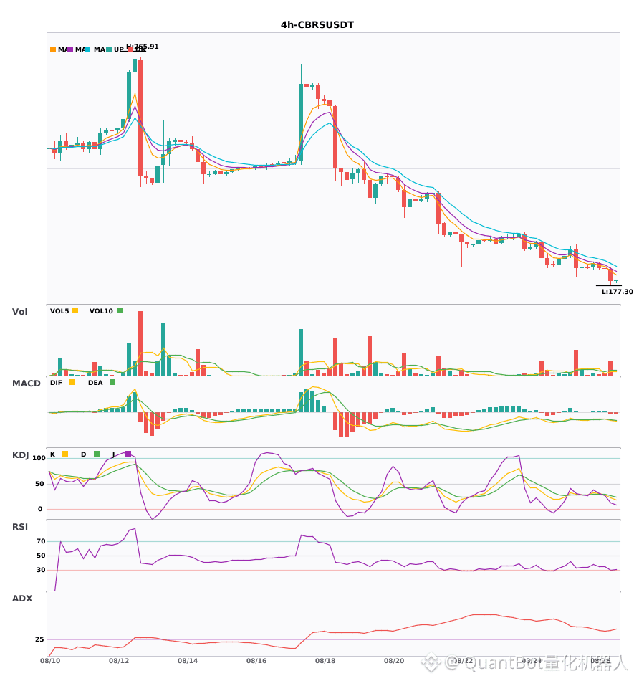Click the DEA legend text

point(95,383)
